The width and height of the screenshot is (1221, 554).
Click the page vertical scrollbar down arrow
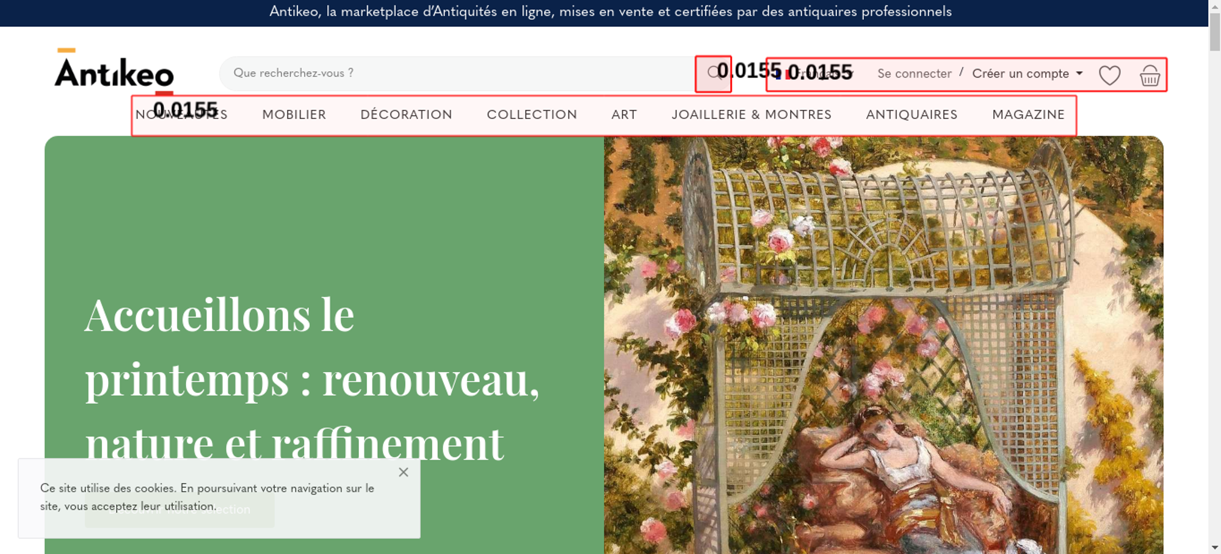pos(1214,547)
